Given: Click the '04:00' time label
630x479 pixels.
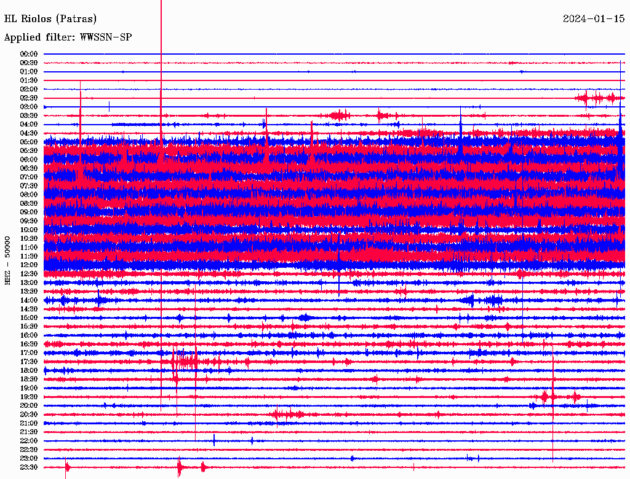Looking at the screenshot, I should 29,125.
